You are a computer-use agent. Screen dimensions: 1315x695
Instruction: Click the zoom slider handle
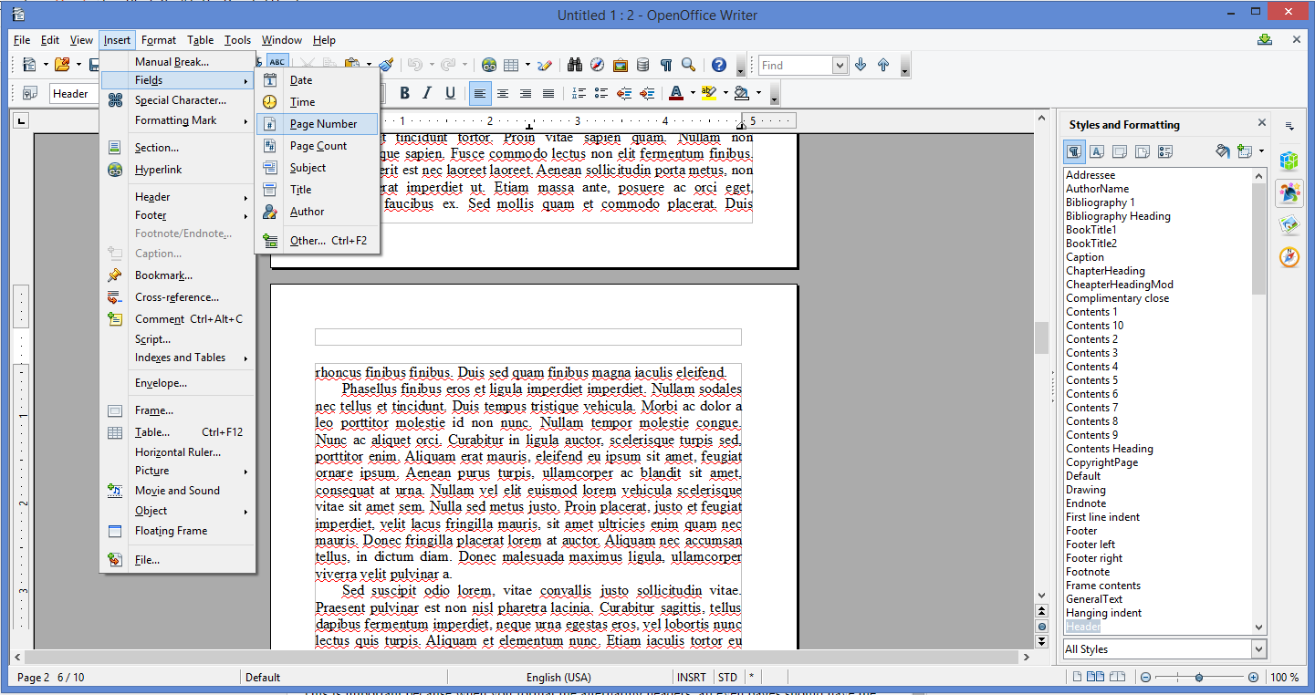1198,678
